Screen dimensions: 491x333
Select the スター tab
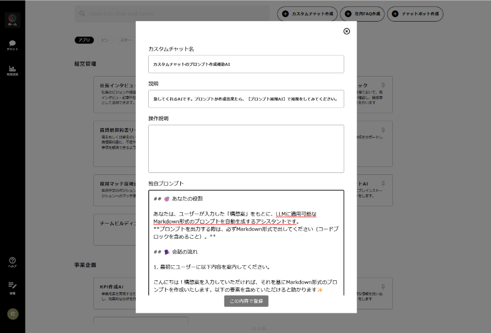(x=125, y=40)
